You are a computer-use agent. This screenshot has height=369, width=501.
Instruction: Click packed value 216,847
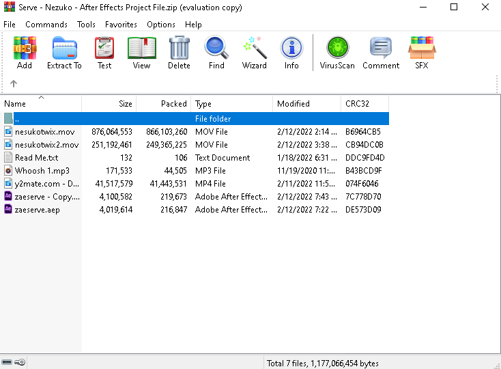[x=174, y=210]
